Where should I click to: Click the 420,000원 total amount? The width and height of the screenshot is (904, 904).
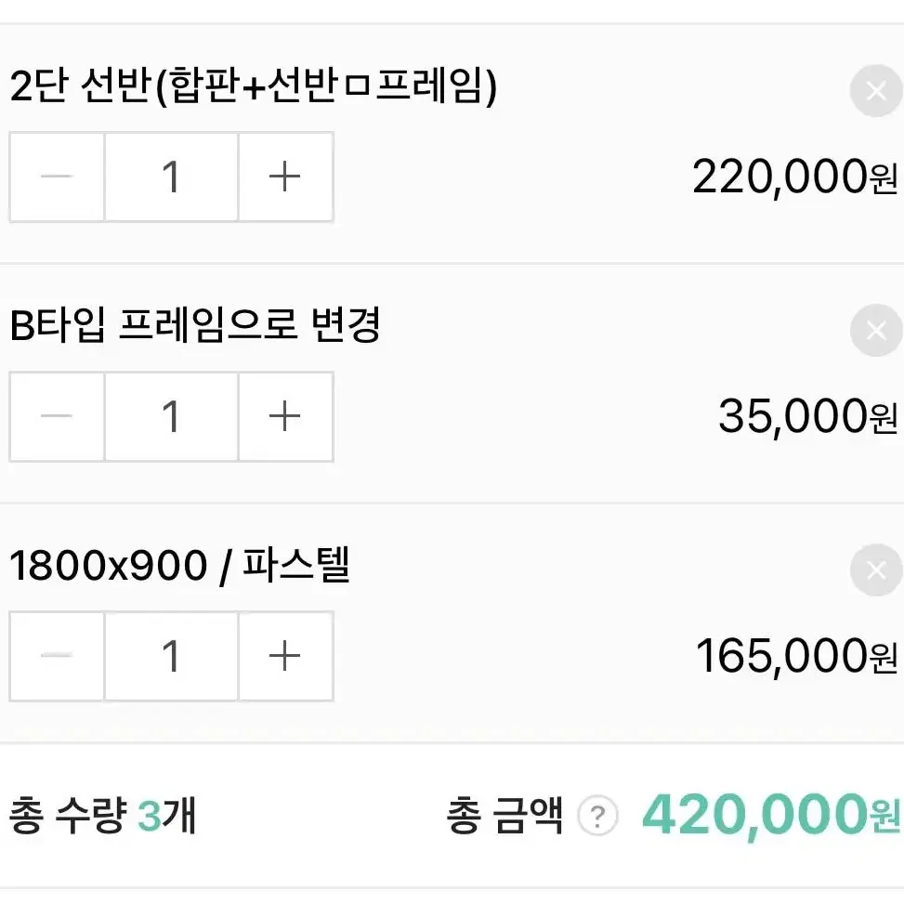point(771,815)
